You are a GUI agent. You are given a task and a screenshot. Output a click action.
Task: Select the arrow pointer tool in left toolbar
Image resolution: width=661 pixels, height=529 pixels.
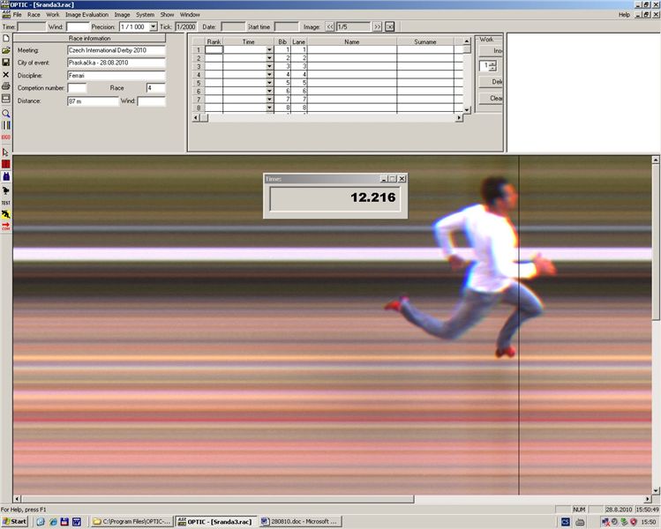pos(6,152)
